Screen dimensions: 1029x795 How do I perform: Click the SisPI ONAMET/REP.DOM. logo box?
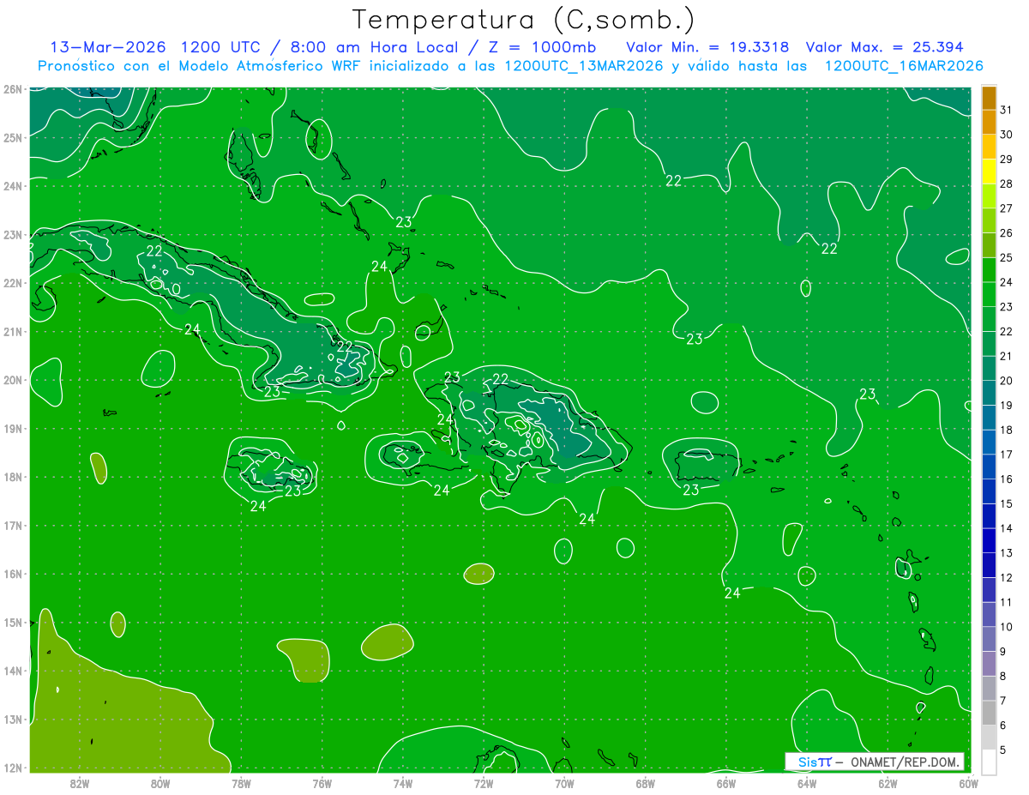coord(874,762)
